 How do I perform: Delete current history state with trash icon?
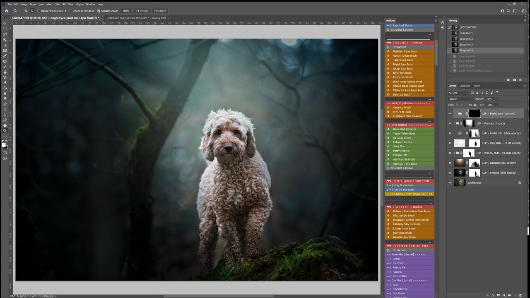click(520, 80)
